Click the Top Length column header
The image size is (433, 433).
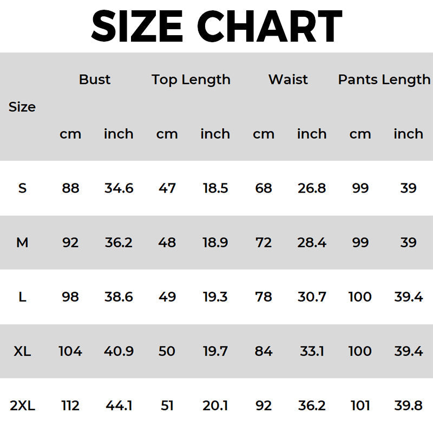pyautogui.click(x=191, y=80)
